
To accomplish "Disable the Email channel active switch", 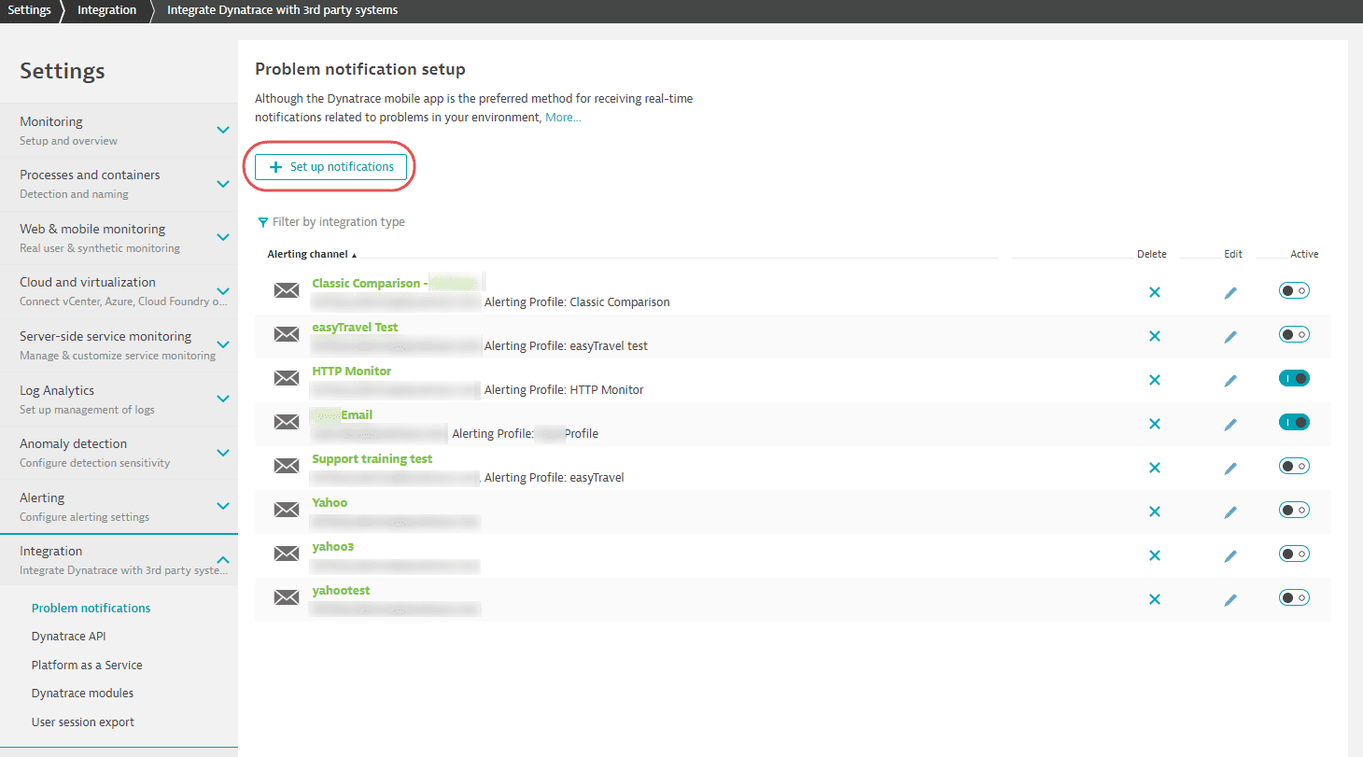I will point(1294,422).
